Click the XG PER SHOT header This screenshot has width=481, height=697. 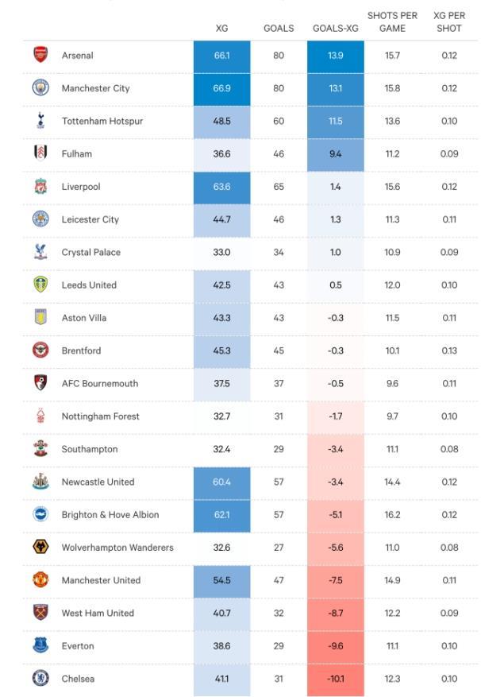(x=449, y=21)
